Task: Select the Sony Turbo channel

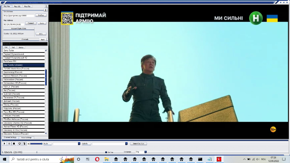Action: click(24, 50)
